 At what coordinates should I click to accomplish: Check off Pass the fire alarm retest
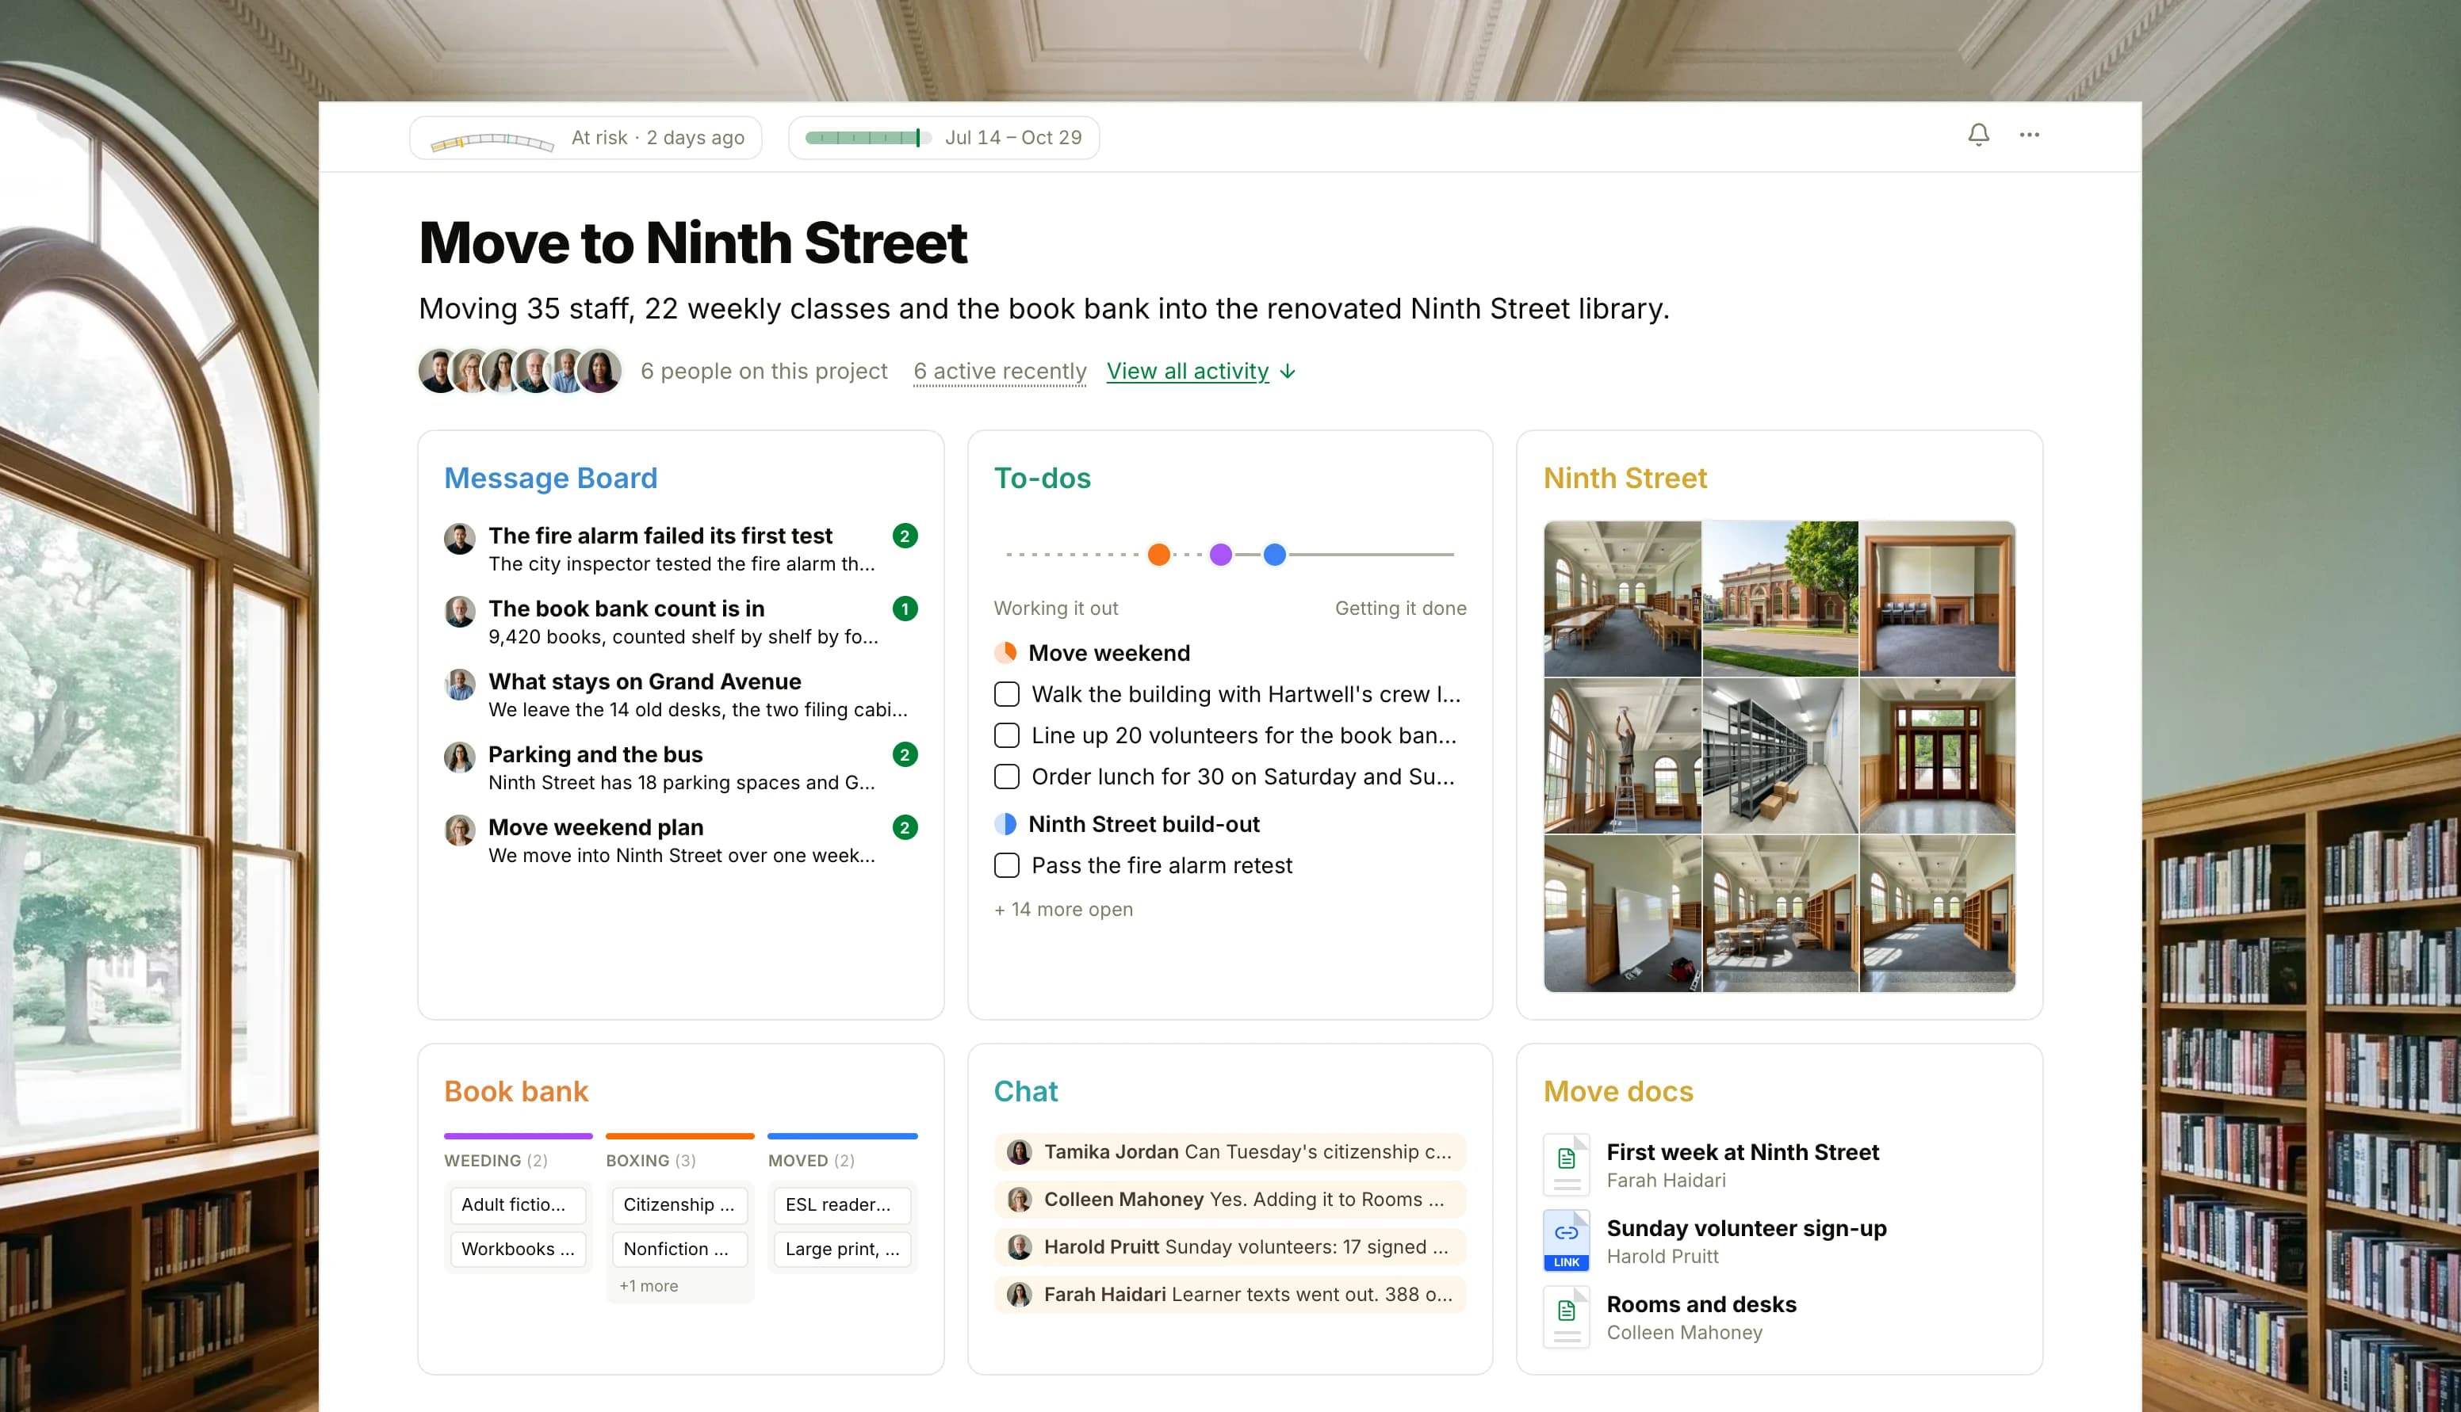1007,865
